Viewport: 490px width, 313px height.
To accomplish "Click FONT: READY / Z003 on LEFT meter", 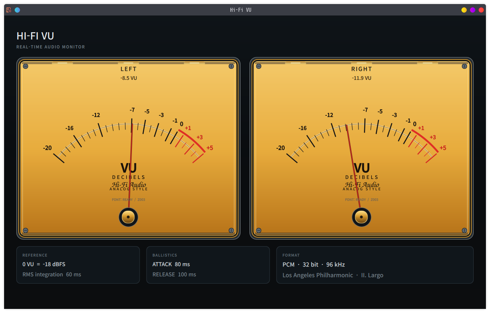I will (x=129, y=200).
